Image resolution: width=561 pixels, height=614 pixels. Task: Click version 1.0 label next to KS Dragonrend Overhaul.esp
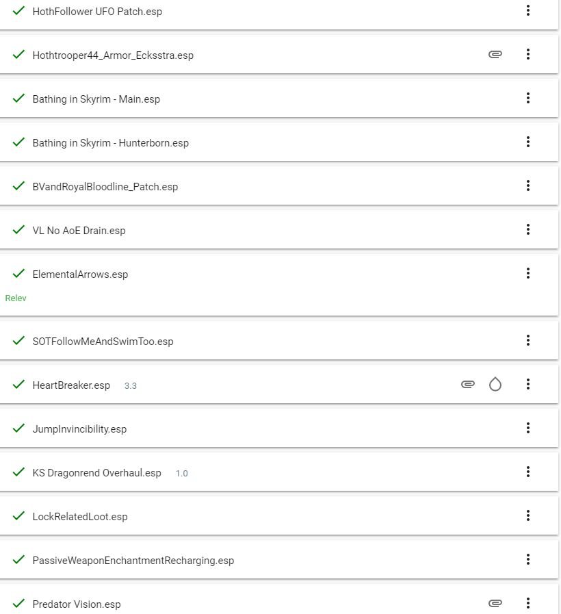[x=182, y=474]
